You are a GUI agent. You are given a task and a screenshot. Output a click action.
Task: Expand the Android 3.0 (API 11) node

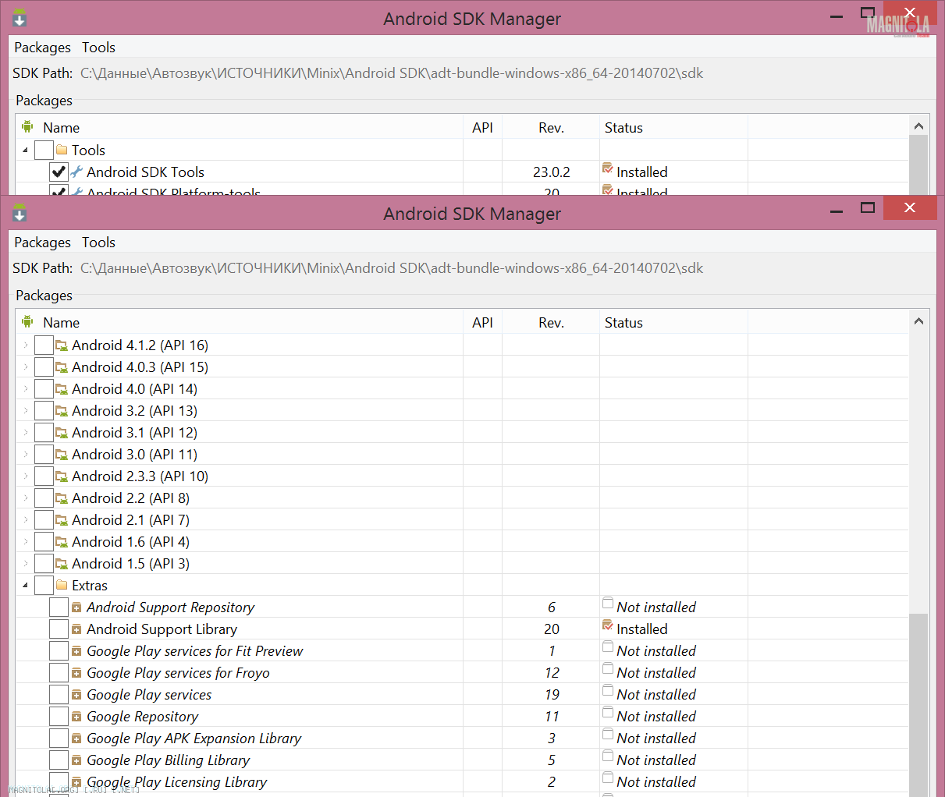point(26,454)
